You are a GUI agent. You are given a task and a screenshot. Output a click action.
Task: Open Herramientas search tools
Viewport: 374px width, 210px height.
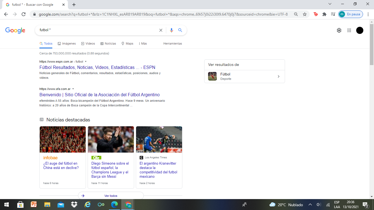(x=172, y=43)
